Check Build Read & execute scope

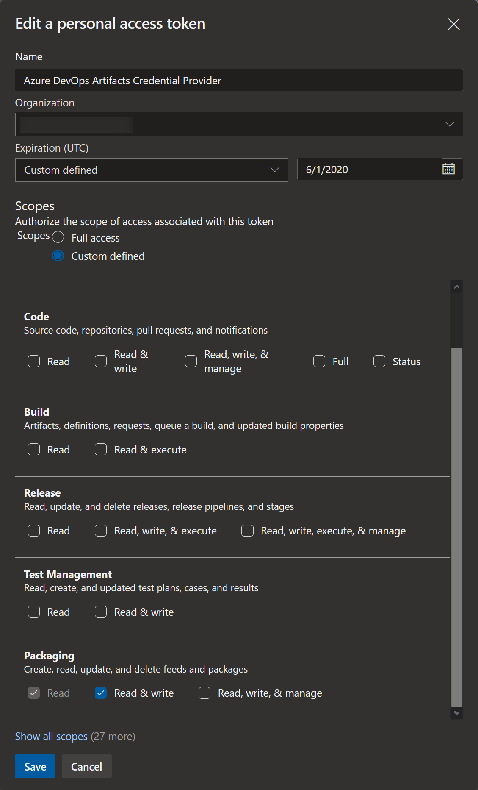point(101,449)
